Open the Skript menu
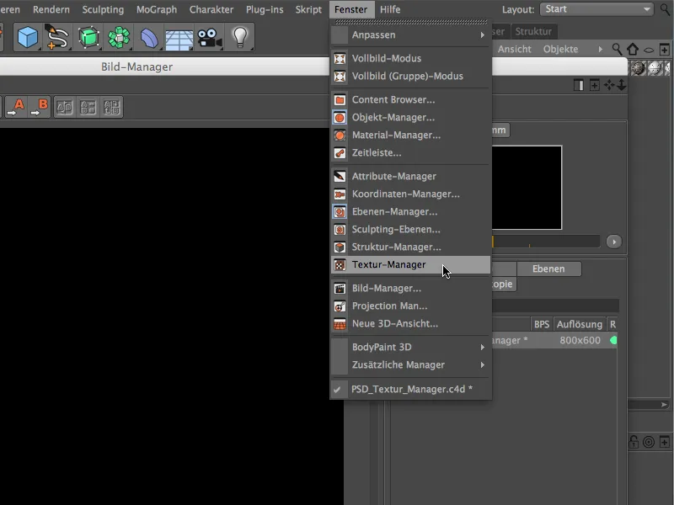The width and height of the screenshot is (674, 505). click(x=308, y=9)
